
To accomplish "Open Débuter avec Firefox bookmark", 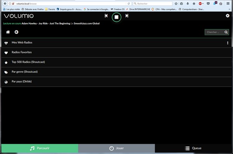I will (33, 9).
